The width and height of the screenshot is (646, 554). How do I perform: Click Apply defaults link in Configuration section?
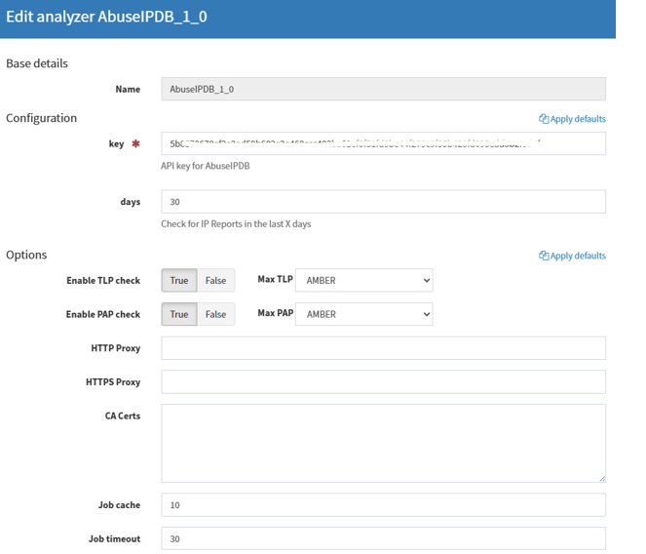click(x=572, y=119)
